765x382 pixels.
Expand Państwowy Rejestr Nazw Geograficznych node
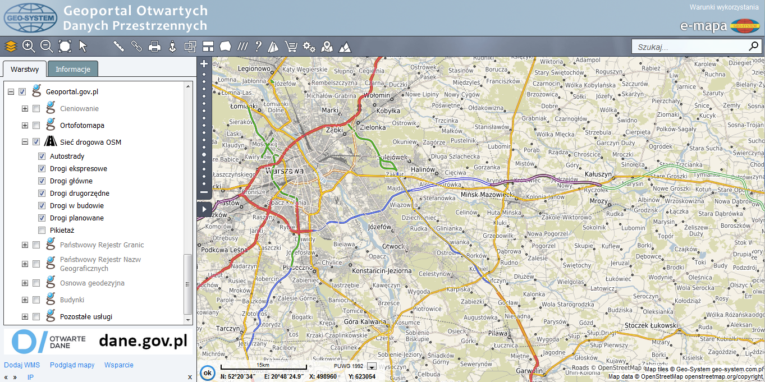click(25, 264)
